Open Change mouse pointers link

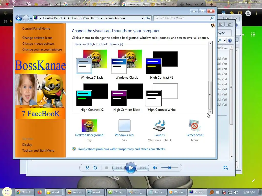coord(38,44)
